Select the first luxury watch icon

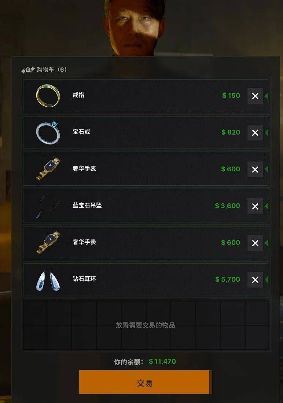[x=48, y=169]
